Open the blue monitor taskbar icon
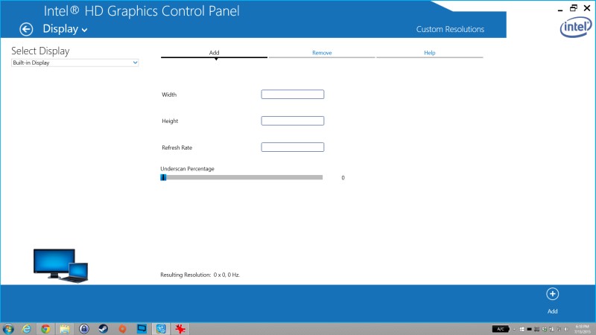 [142, 328]
